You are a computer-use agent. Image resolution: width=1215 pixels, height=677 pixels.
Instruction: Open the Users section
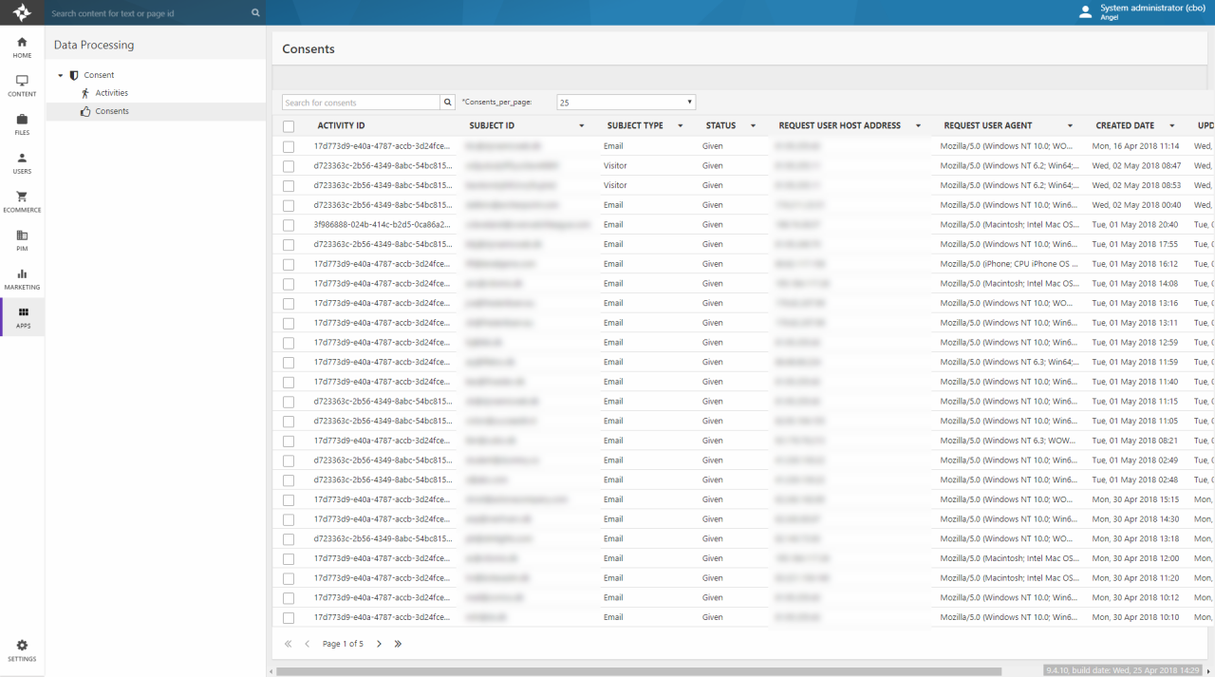pyautogui.click(x=22, y=162)
